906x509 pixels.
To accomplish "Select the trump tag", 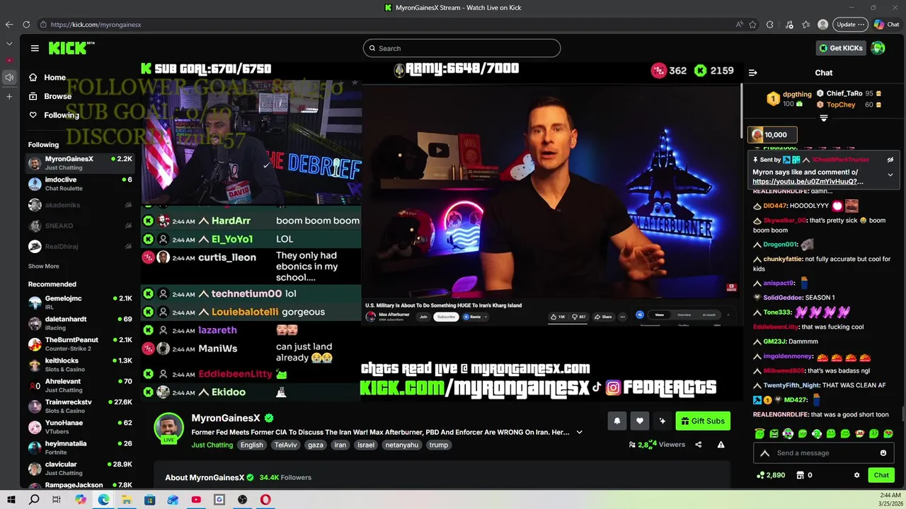I will point(438,445).
